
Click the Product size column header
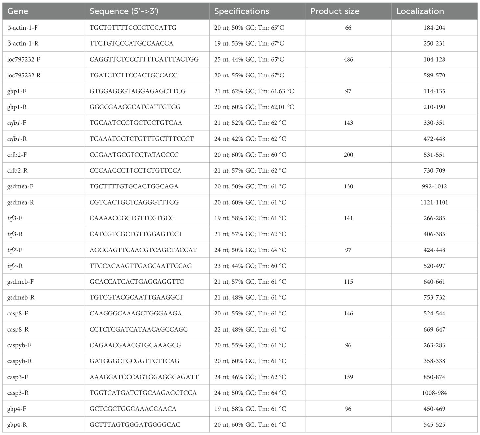point(335,11)
